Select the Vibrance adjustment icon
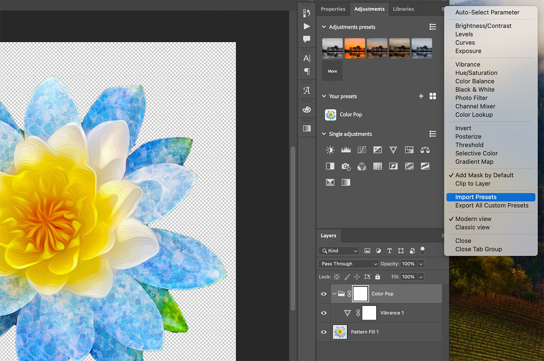Image resolution: width=544 pixels, height=361 pixels. (393, 150)
